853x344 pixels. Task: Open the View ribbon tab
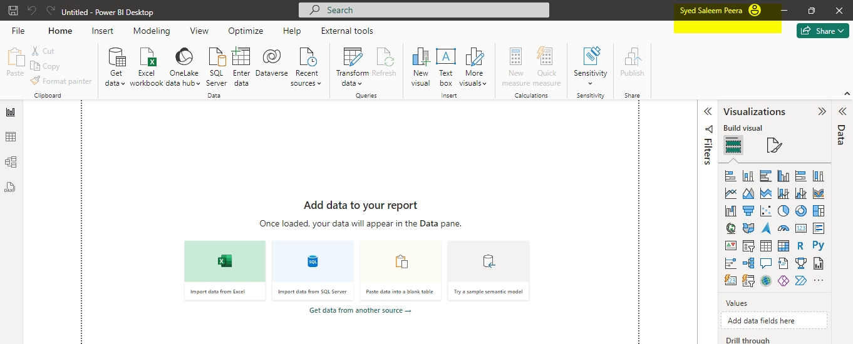[199, 31]
